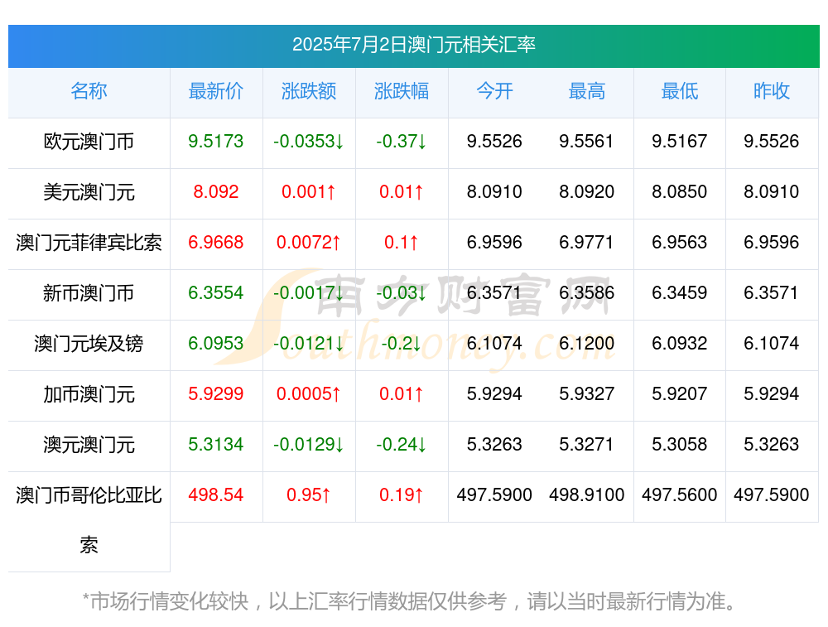This screenshot has height=627, width=828.
Task: Click the 今开 column header
Action: [x=494, y=91]
